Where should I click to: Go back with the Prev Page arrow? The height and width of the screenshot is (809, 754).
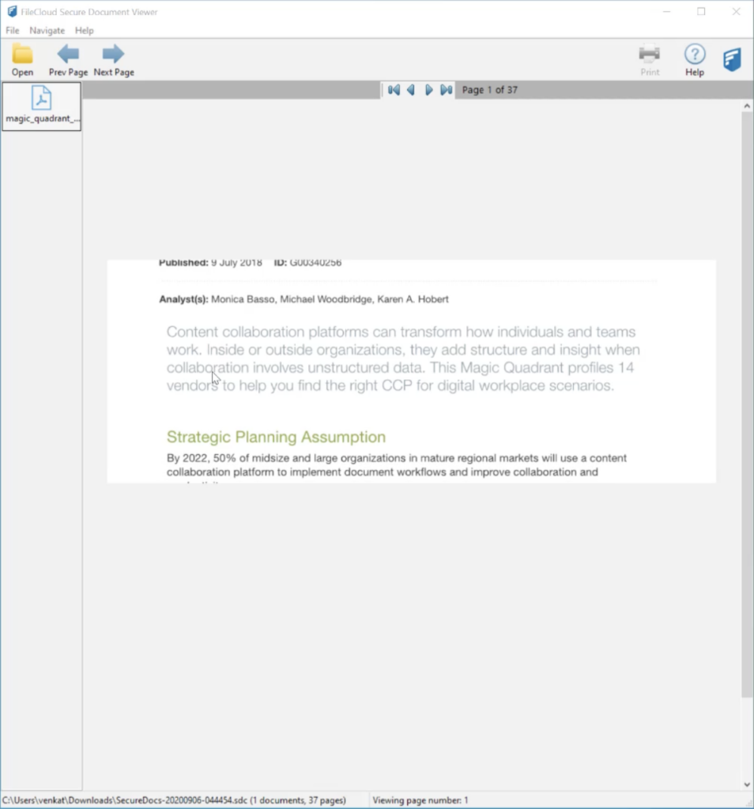tap(68, 55)
